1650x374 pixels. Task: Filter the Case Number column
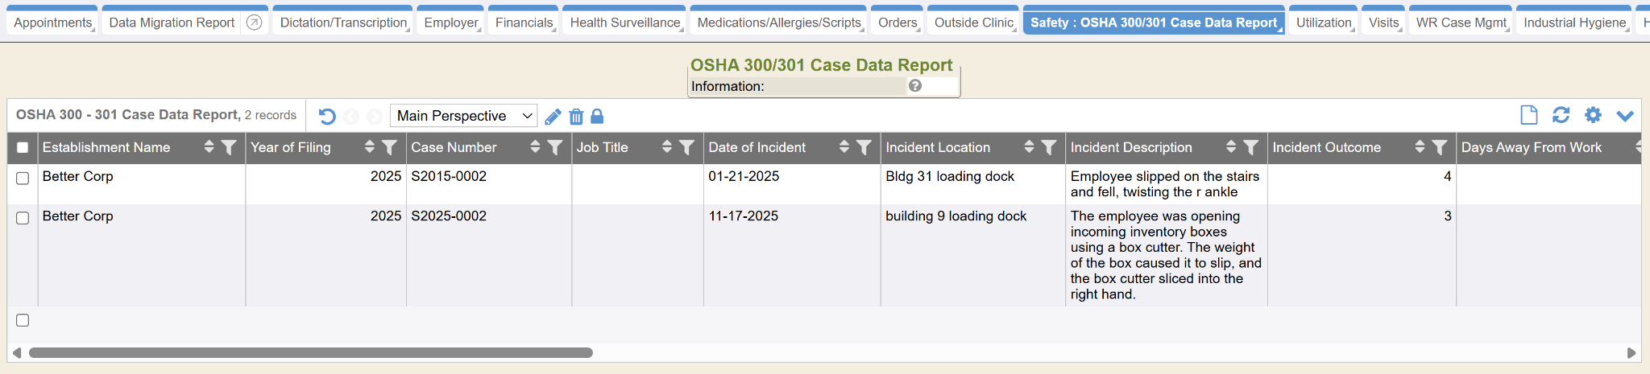pyautogui.click(x=555, y=147)
